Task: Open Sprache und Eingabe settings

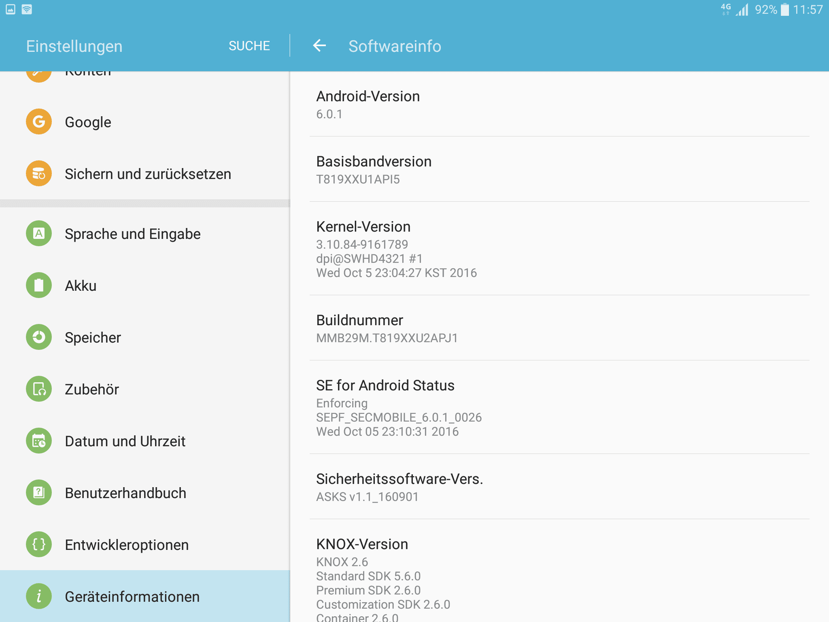Action: tap(145, 234)
